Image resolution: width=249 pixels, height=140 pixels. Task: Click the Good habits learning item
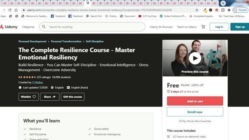(101, 129)
